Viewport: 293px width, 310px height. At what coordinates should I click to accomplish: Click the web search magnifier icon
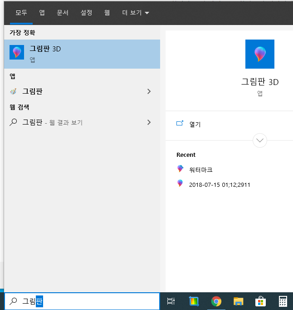[13, 122]
